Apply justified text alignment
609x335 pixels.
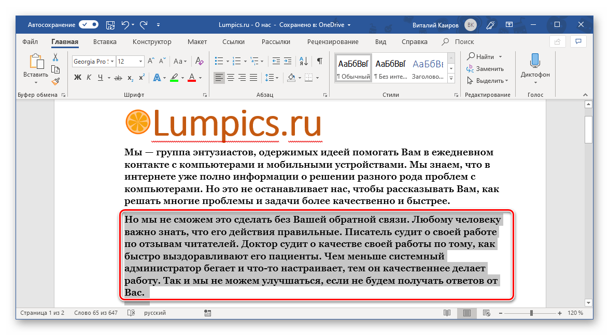click(253, 78)
